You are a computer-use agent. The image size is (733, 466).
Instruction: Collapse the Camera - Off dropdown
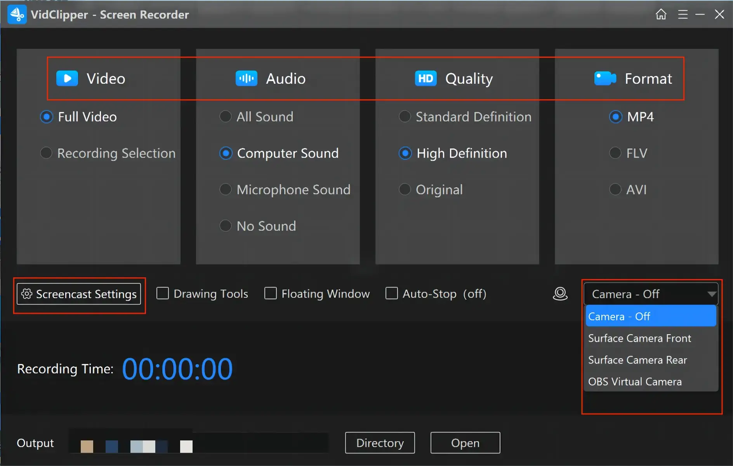coord(651,294)
